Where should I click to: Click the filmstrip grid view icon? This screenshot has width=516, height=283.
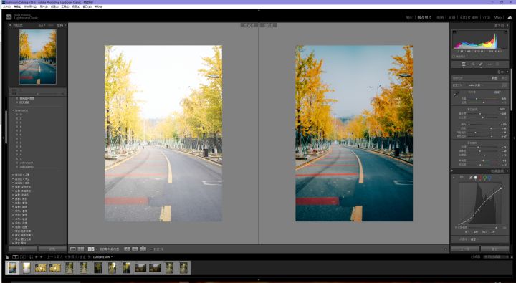32,256
